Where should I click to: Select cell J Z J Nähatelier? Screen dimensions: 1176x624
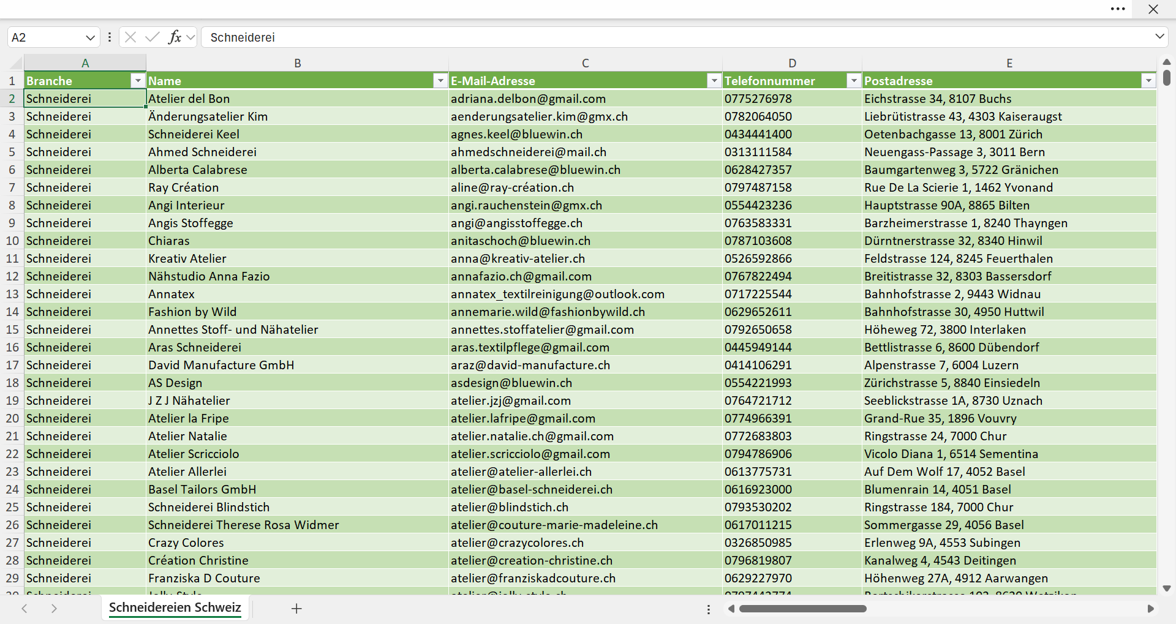tap(298, 400)
